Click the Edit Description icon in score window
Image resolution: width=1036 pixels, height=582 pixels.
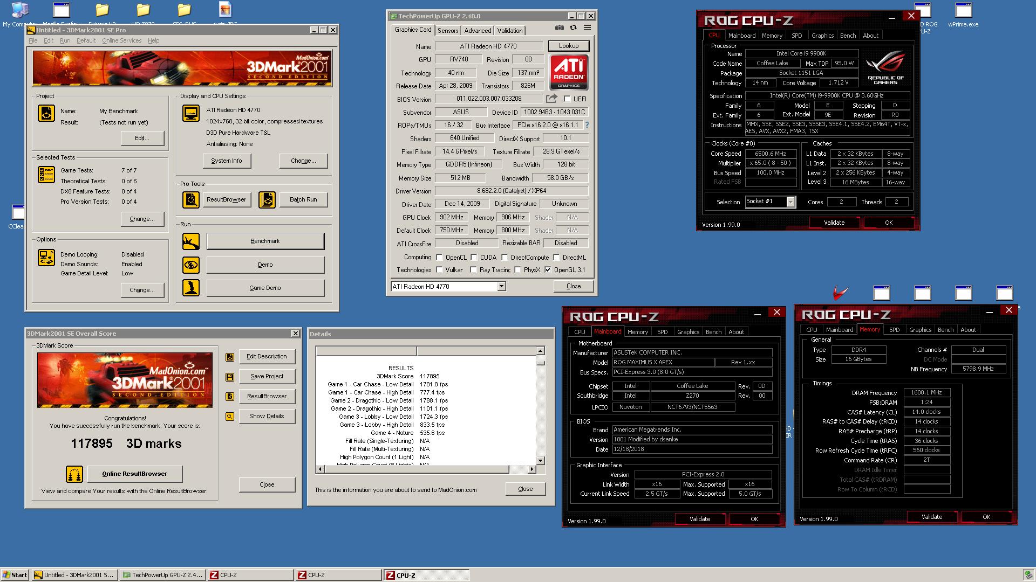230,357
